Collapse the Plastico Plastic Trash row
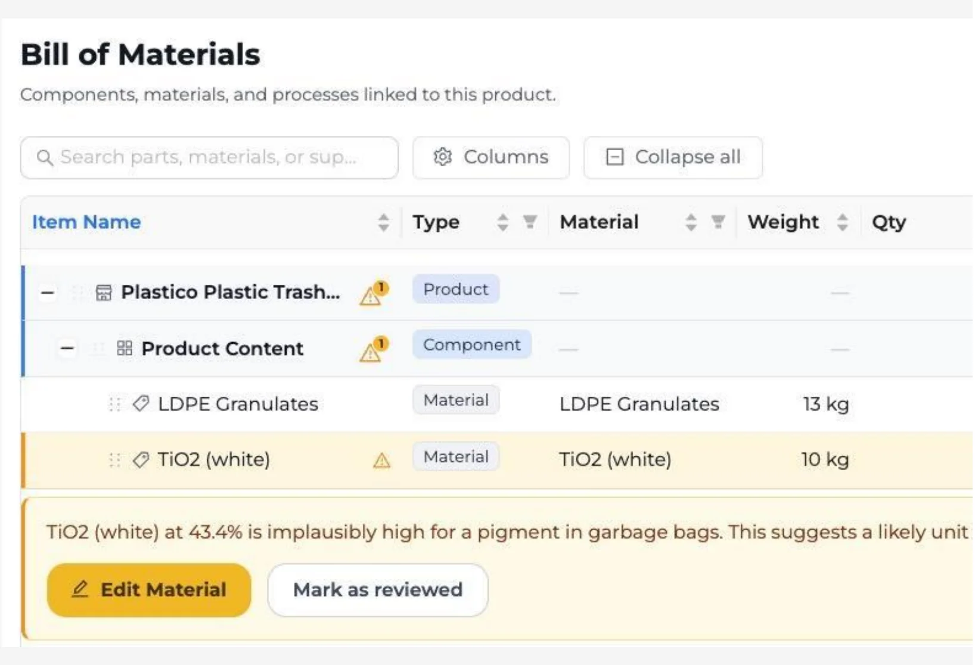 pos(48,293)
